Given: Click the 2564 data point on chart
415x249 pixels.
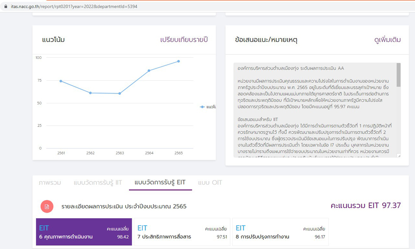Looking at the screenshot, I should click(149, 70).
